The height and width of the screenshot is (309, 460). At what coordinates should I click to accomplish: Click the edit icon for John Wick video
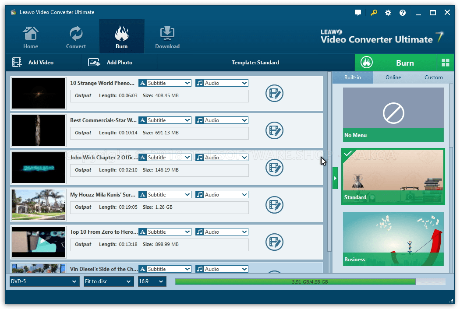(274, 168)
